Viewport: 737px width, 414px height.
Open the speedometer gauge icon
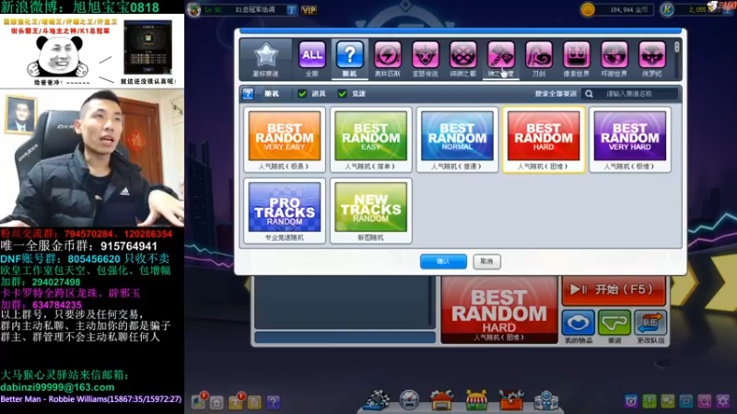click(409, 400)
